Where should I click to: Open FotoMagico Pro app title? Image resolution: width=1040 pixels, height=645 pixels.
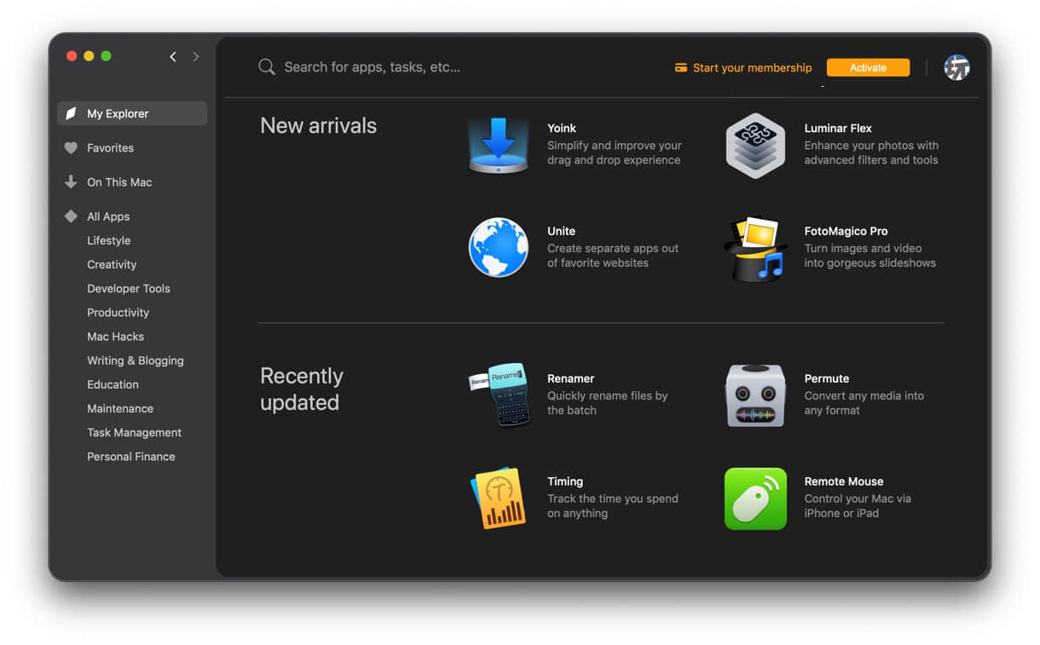846,231
